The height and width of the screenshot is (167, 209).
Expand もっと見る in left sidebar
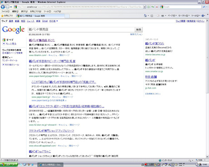(x=10, y=44)
